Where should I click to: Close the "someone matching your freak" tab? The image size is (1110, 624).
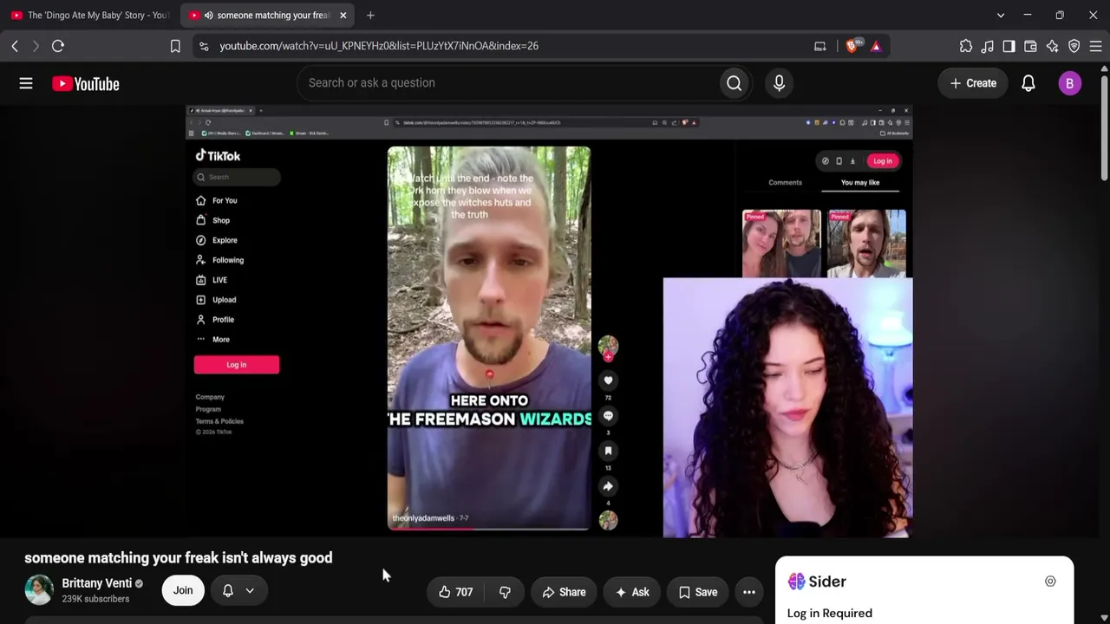(343, 15)
